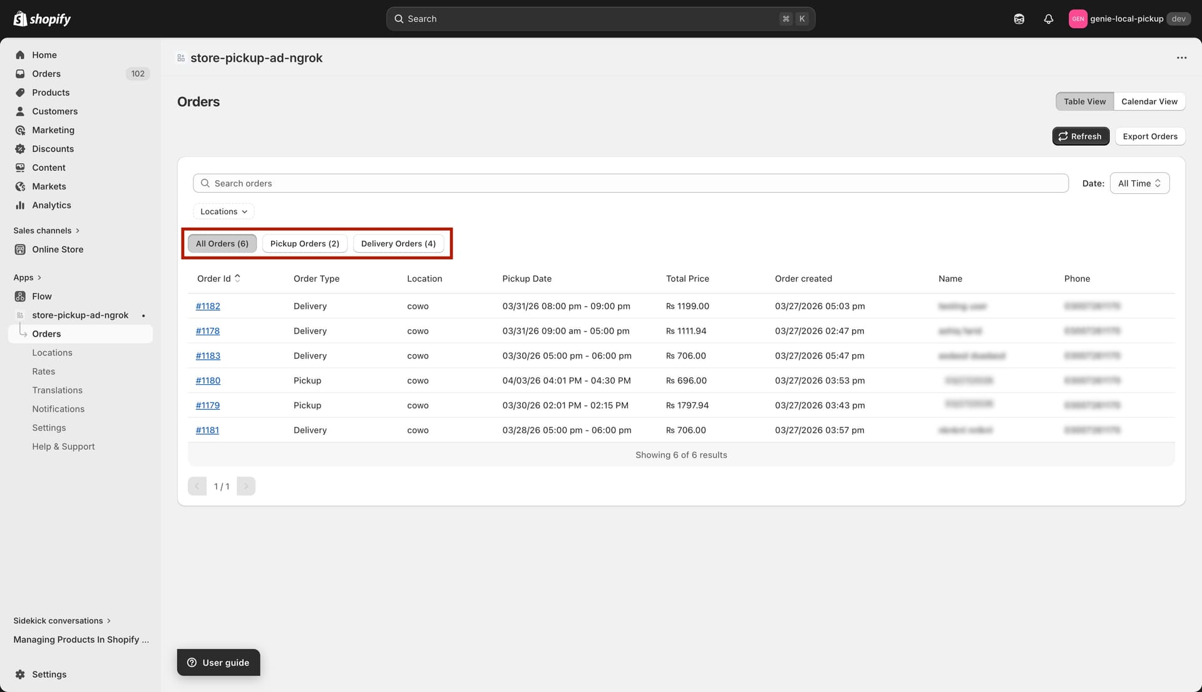Open order #1183 link
This screenshot has width=1202, height=692.
[208, 355]
